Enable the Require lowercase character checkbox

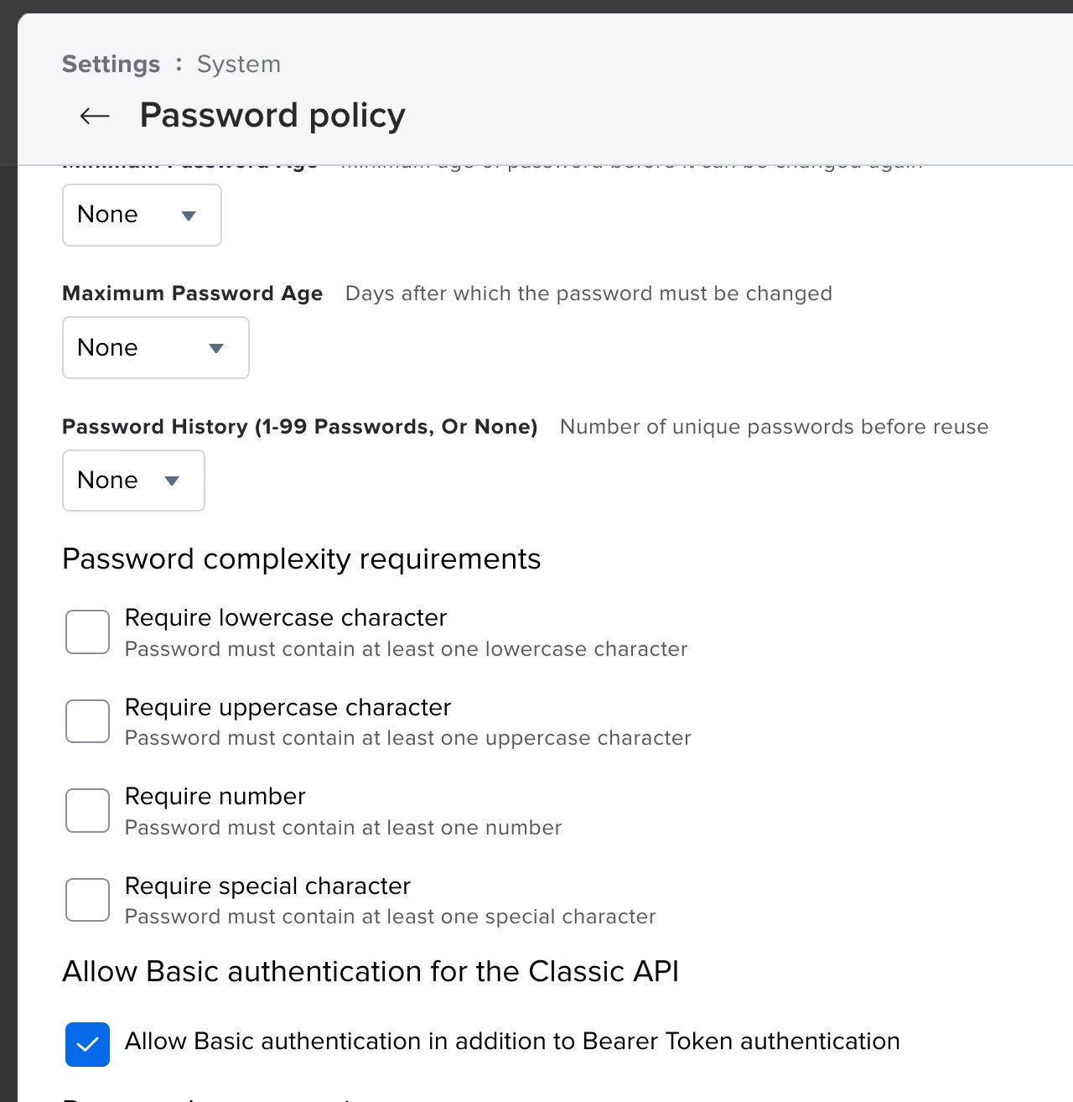[88, 632]
